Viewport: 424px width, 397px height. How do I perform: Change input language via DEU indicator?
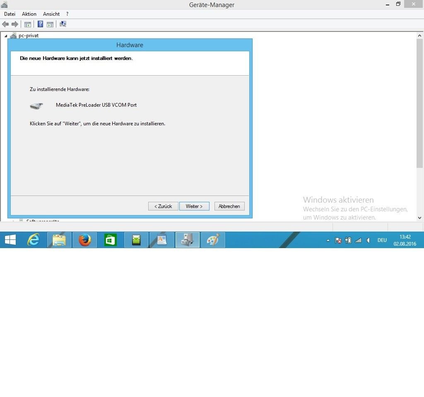coord(382,240)
